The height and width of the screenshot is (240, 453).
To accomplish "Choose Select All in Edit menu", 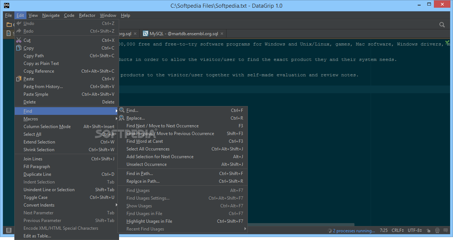I will (x=67, y=134).
